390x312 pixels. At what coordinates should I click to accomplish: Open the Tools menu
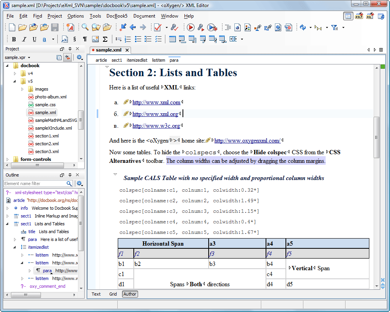point(95,16)
